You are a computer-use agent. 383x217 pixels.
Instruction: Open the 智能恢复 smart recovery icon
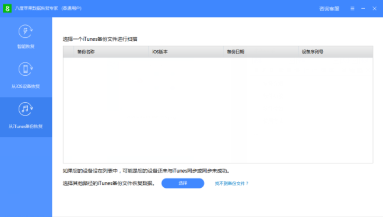(26, 32)
